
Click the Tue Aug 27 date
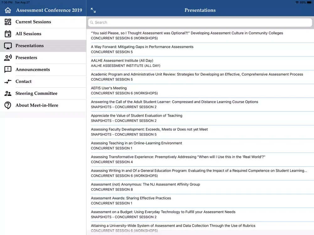tap(22, 3)
